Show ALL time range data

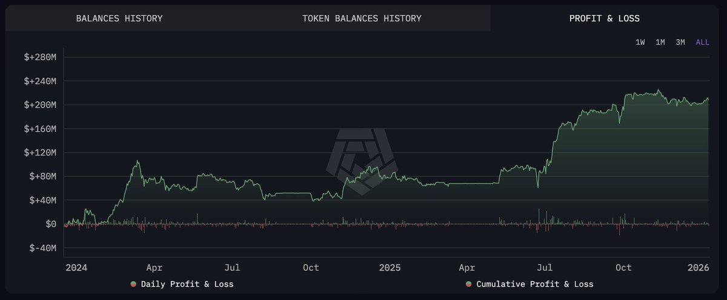[702, 42]
